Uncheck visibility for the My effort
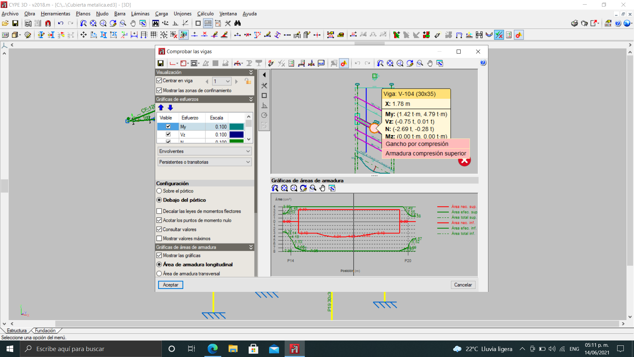 pyautogui.click(x=168, y=126)
